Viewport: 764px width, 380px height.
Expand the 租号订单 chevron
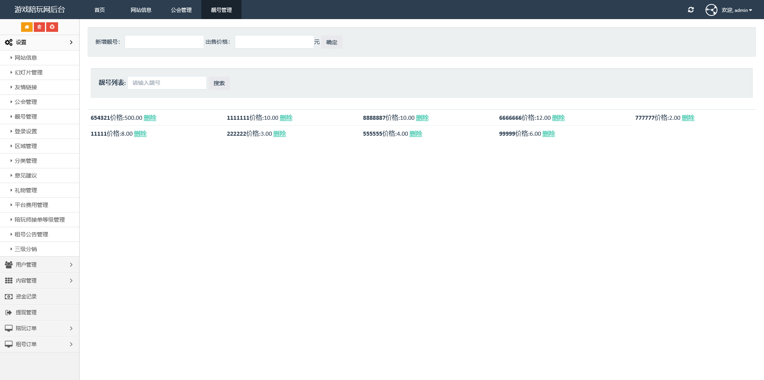71,344
